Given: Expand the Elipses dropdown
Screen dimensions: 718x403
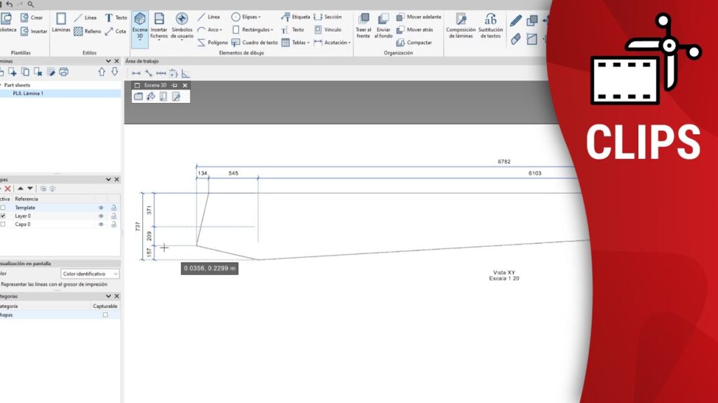Looking at the screenshot, I should click(x=247, y=17).
